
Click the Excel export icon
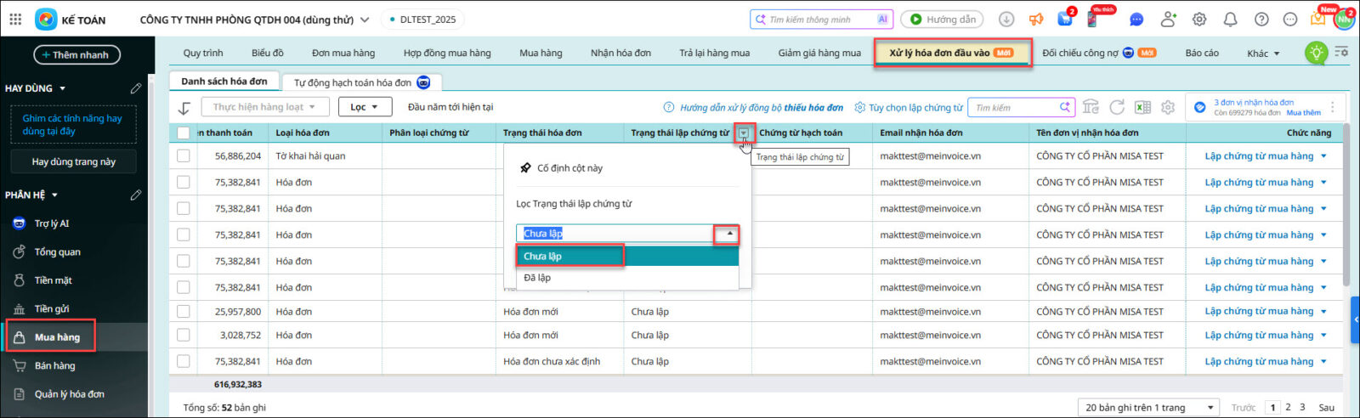[x=1142, y=107]
